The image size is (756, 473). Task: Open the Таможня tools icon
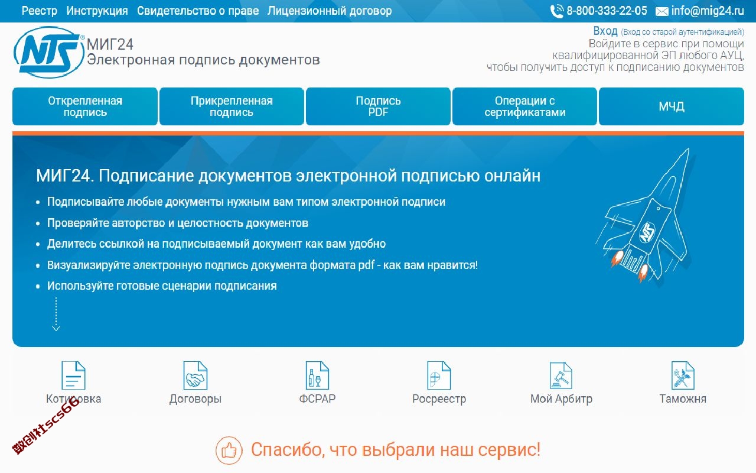[x=683, y=375]
